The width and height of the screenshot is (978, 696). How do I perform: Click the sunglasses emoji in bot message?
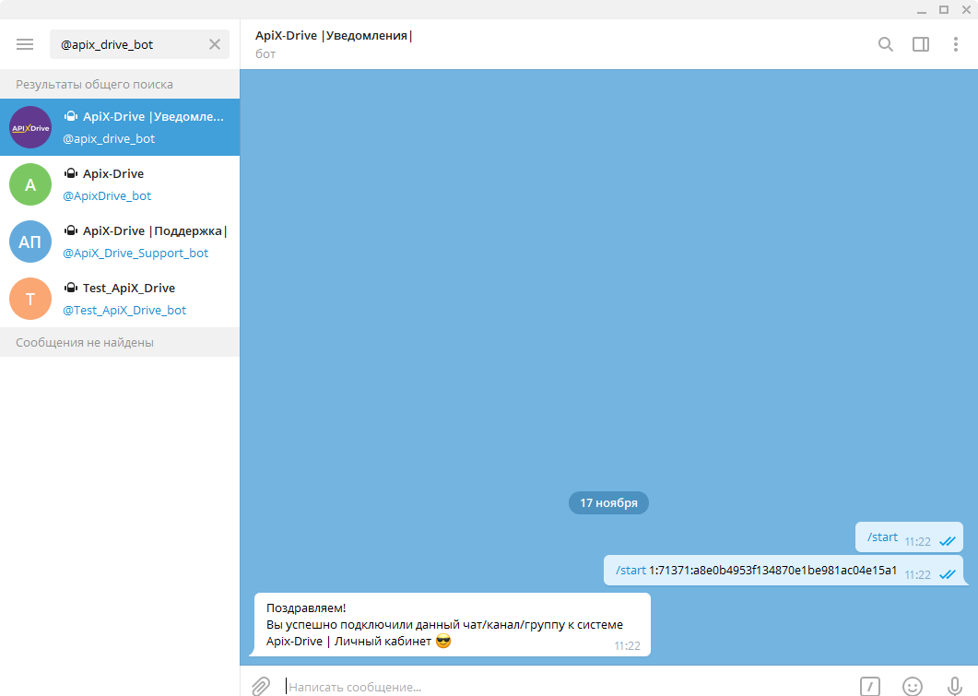coord(443,641)
